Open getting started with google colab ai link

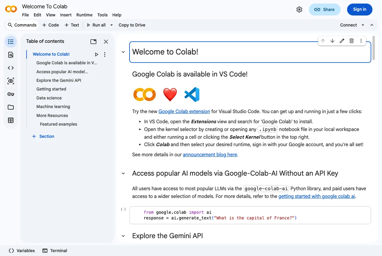pos(317,196)
